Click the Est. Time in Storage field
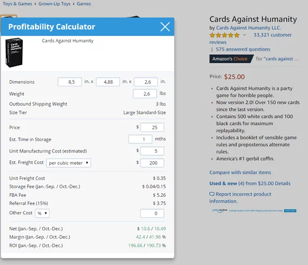The height and width of the screenshot is (265, 308). point(140,139)
